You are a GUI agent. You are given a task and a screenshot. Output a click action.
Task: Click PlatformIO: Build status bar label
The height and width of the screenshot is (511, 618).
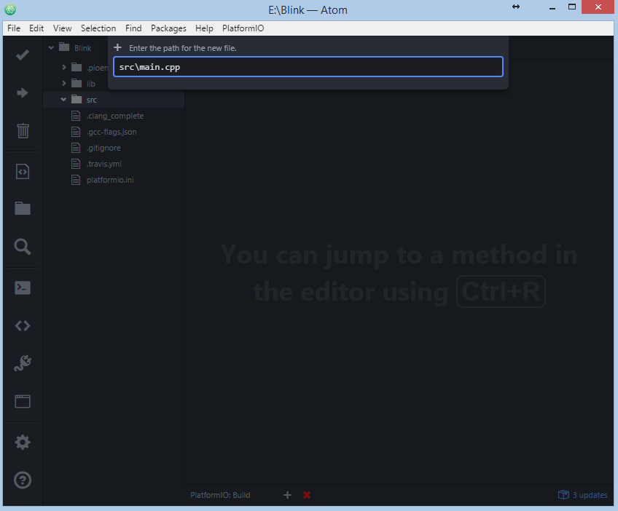[x=220, y=495]
